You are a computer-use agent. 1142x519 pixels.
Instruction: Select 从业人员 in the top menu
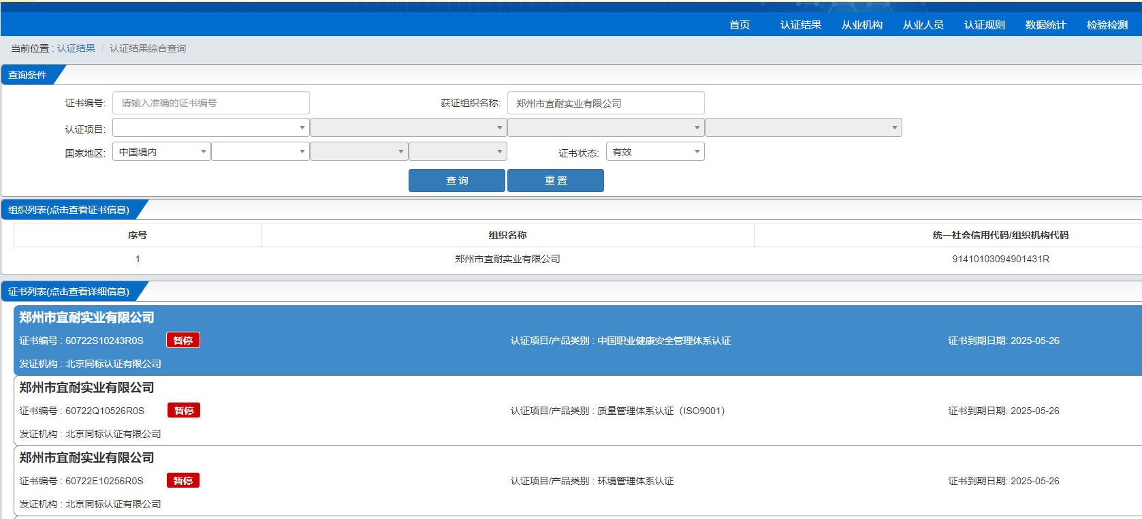point(923,25)
